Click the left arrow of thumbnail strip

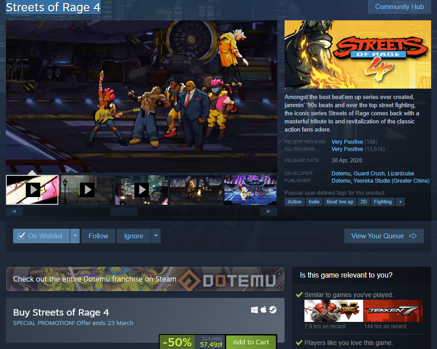click(x=14, y=212)
